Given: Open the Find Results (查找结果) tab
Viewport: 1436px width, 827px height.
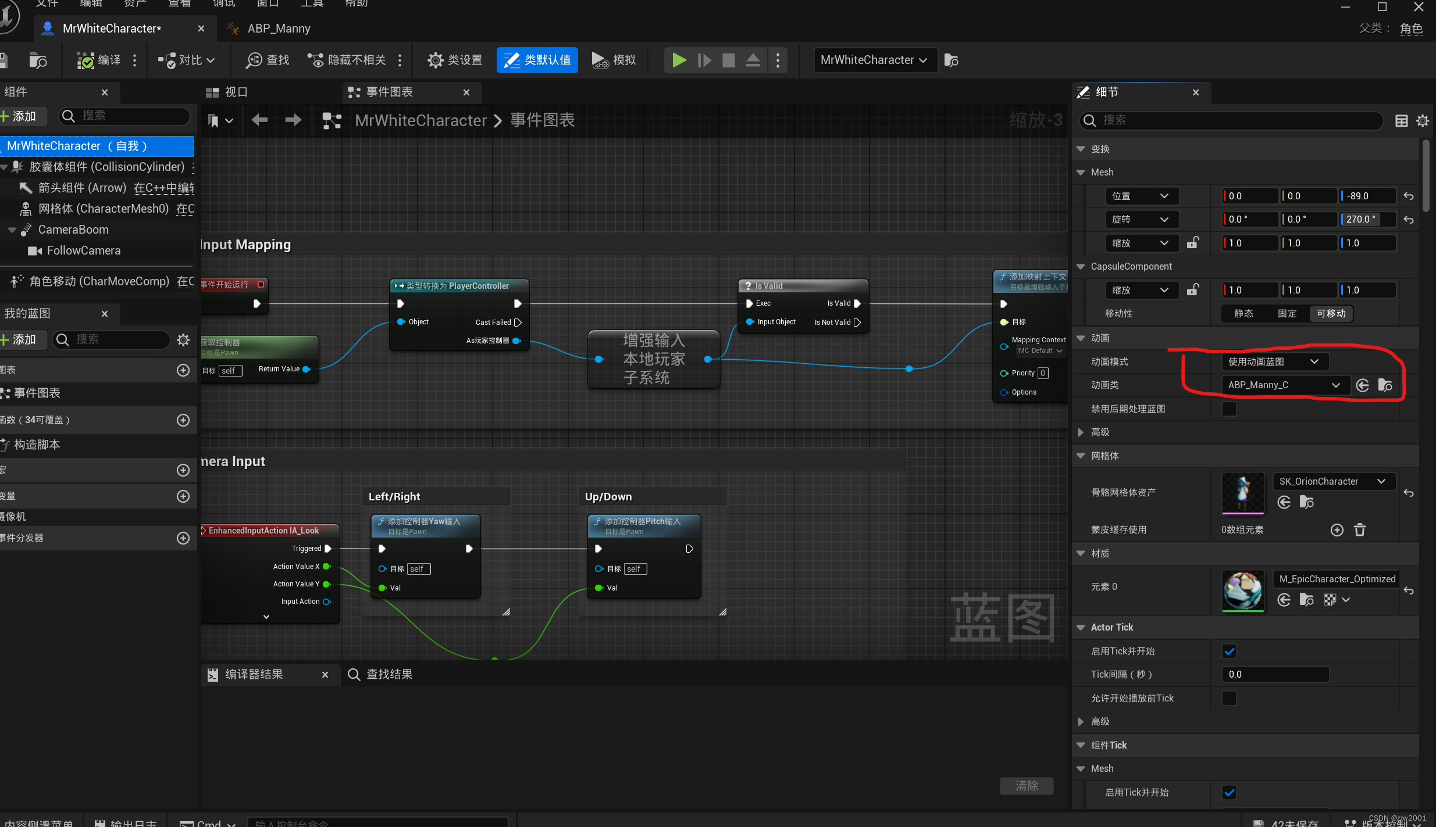Looking at the screenshot, I should (381, 674).
